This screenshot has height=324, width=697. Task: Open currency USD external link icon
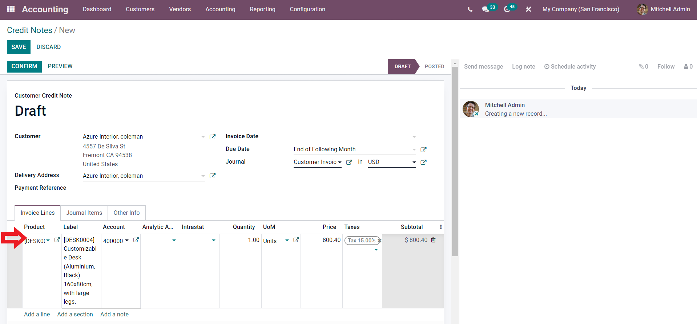click(423, 162)
